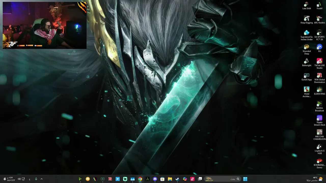Select the Keep Digging desktop icon
The height and width of the screenshot is (183, 326).
(307, 20)
